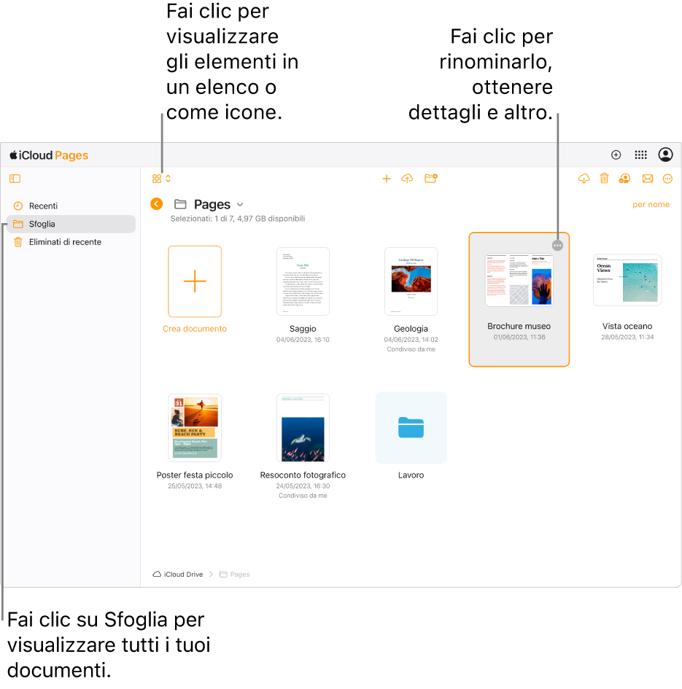Click the Vista oceano file name
Screen dimensions: 682x689
627,326
